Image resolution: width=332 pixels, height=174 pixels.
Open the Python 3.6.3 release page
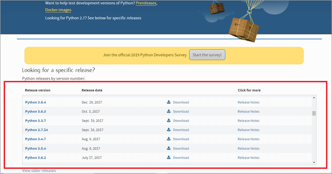pyautogui.click(x=35, y=112)
